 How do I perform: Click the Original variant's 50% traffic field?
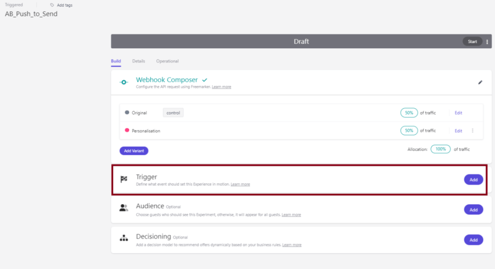409,113
